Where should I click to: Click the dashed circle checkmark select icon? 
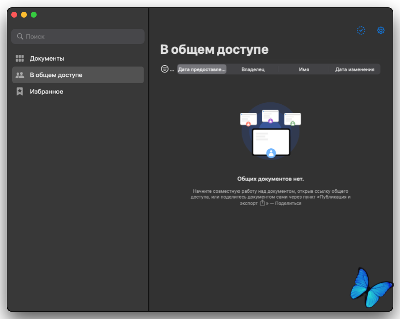(x=361, y=30)
